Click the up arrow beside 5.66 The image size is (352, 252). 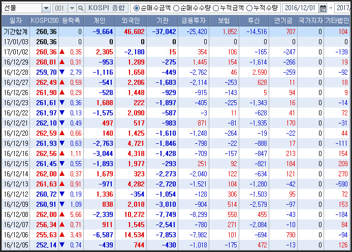coord(62,214)
